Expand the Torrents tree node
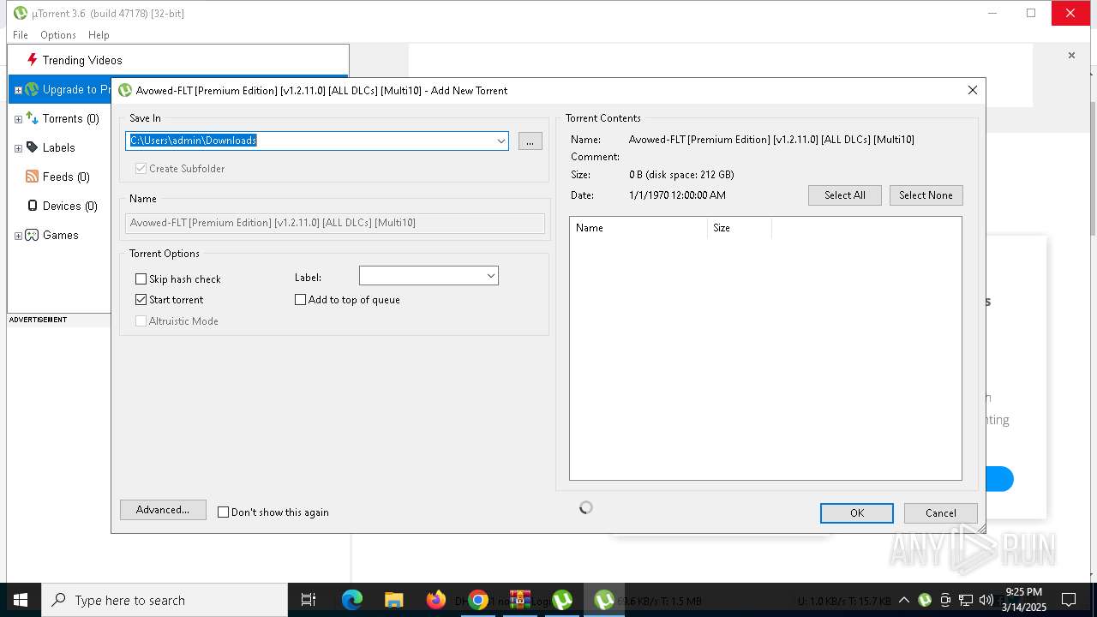 tap(18, 119)
